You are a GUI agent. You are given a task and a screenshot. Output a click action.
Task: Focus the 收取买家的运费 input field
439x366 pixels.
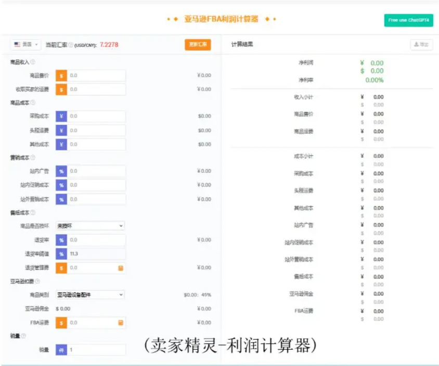(x=96, y=90)
